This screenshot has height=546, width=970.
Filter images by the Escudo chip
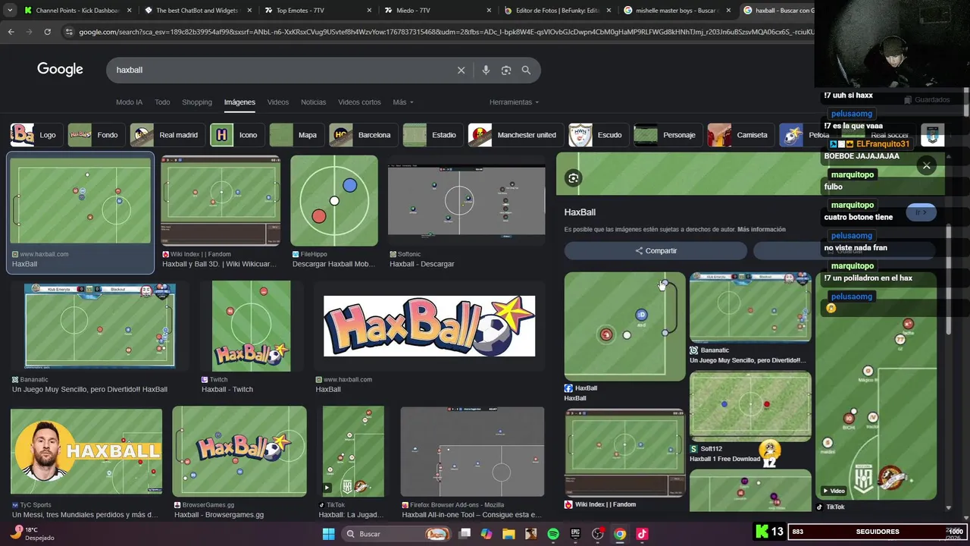click(x=597, y=135)
